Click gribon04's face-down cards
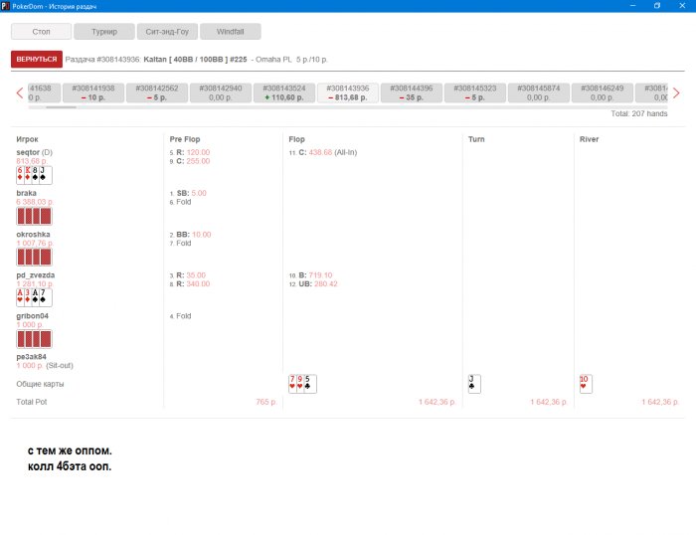 coord(34,339)
